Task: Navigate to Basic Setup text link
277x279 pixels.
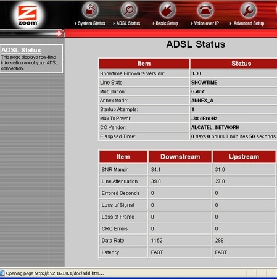Action: (167, 23)
